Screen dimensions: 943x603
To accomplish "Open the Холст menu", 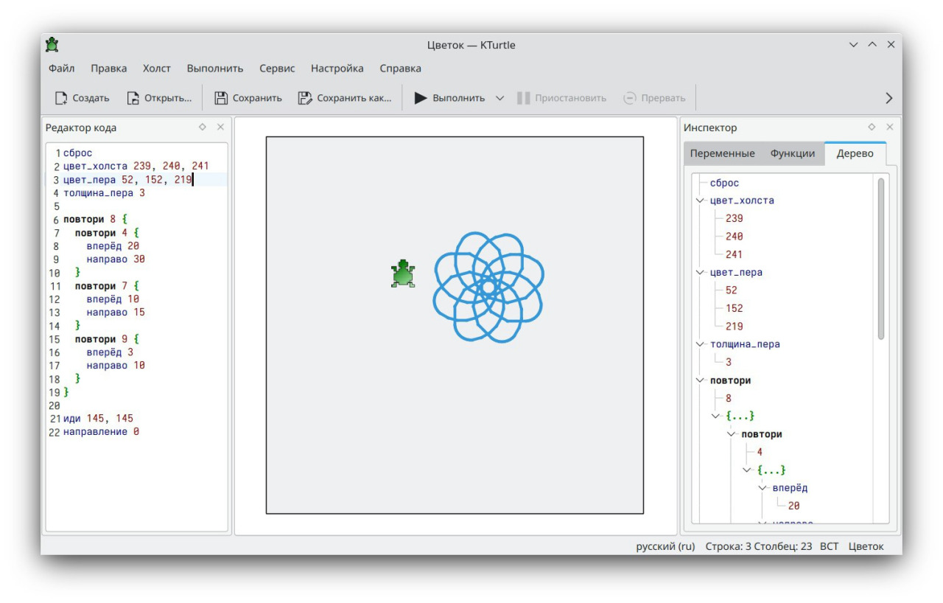I will click(156, 69).
